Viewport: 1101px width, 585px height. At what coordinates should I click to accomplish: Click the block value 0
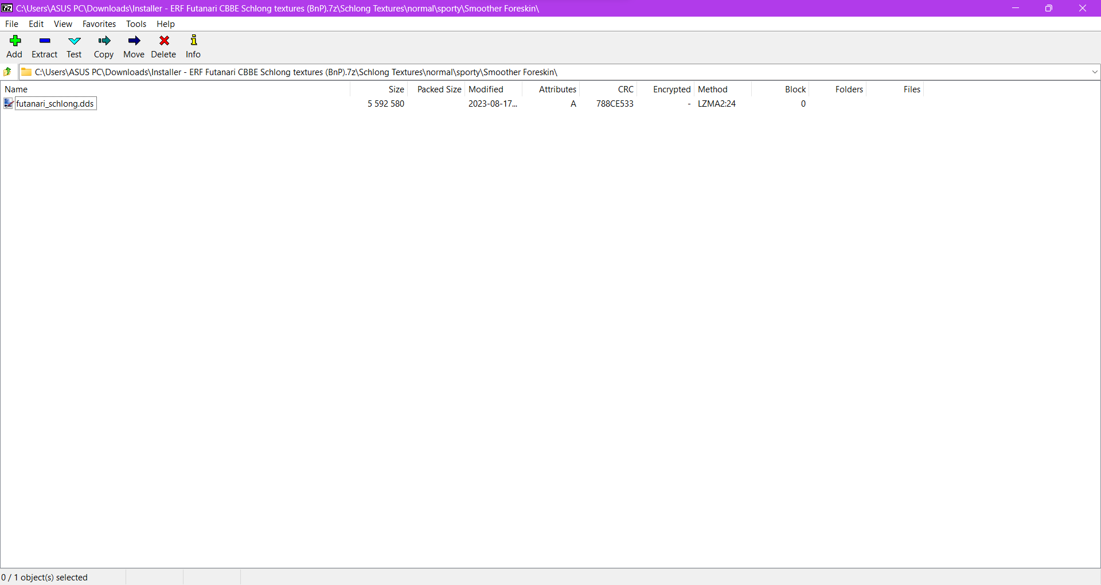[803, 104]
